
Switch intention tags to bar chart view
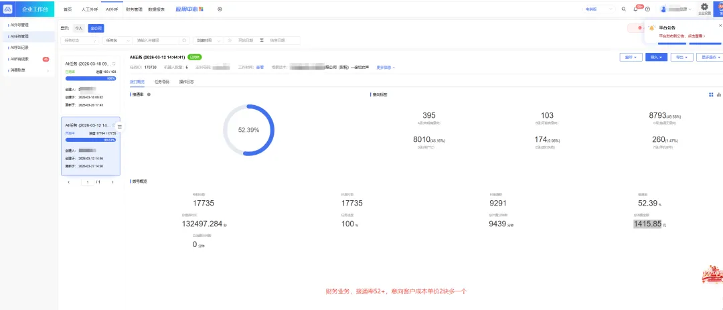(x=719, y=94)
